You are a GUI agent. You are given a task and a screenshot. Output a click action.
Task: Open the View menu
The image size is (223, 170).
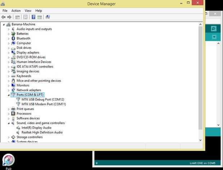pyautogui.click(x=28, y=11)
